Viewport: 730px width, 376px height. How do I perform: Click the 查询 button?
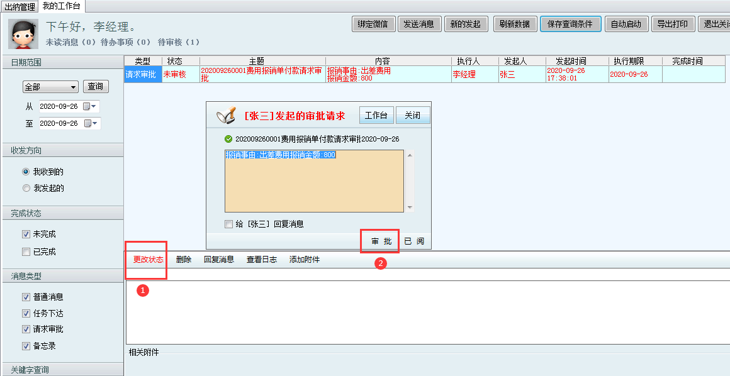[x=95, y=87]
